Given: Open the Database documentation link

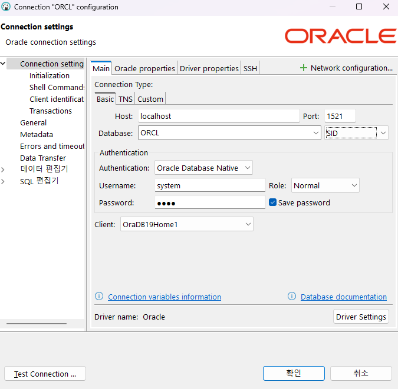Looking at the screenshot, I should point(344,297).
